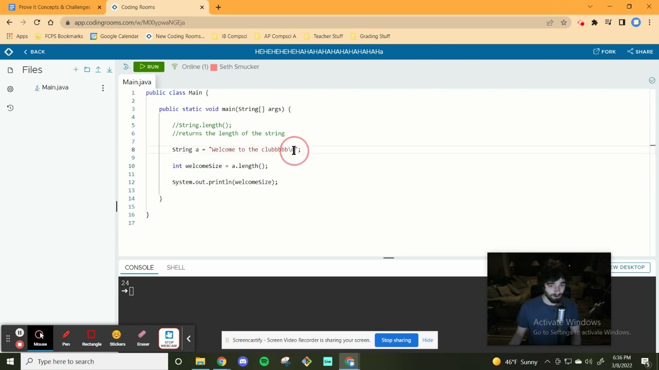The width and height of the screenshot is (659, 370).
Task: Open the three-dot menu for Main.java
Action: (102, 88)
